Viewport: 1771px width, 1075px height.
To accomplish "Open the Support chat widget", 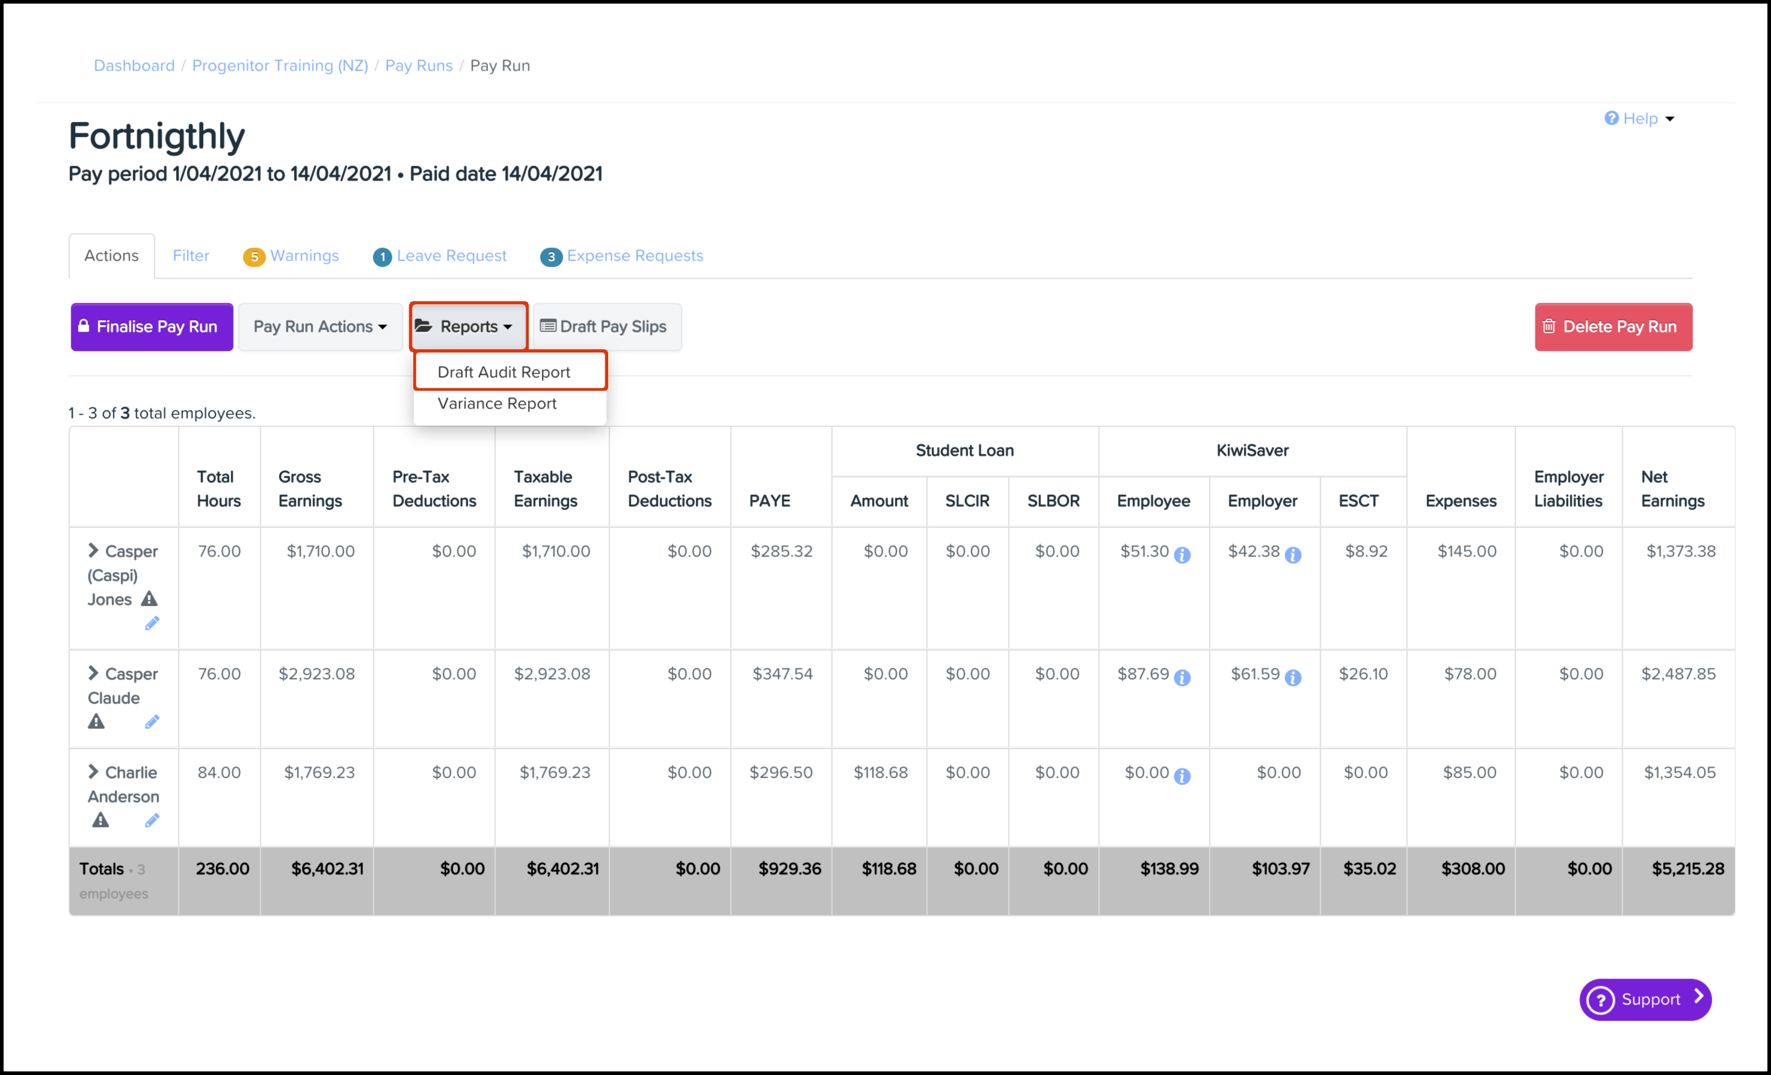I will pos(1645,1000).
